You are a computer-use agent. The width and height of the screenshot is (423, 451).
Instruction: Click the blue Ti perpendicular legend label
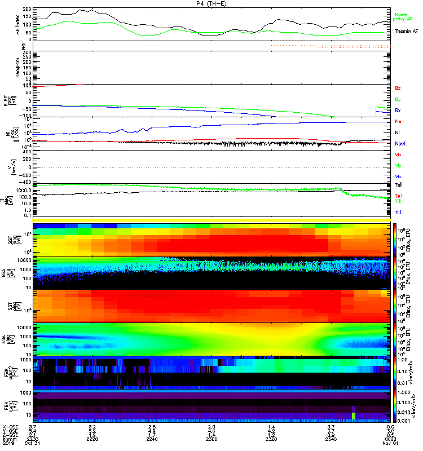coord(398,213)
